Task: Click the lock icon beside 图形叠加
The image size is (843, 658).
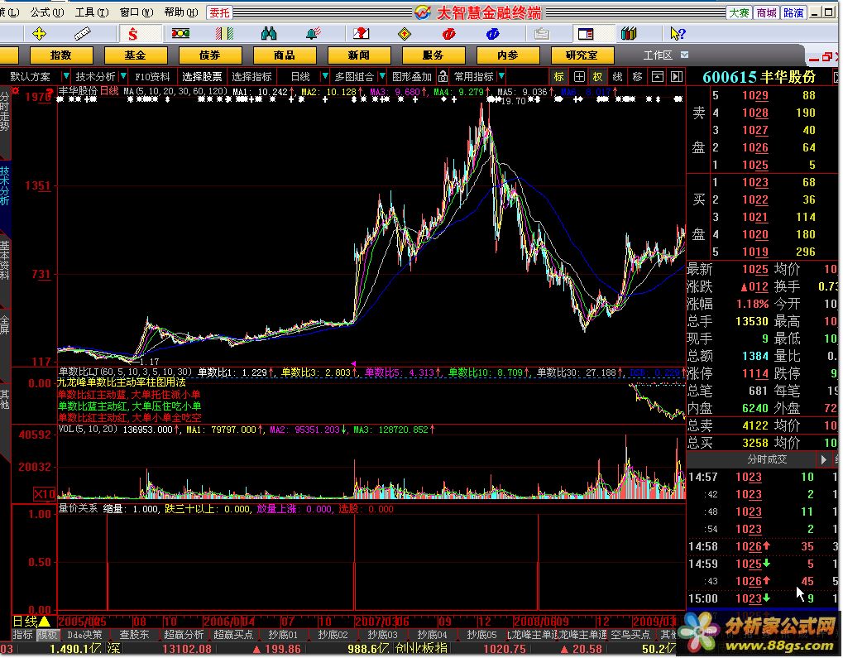Action: [x=443, y=76]
